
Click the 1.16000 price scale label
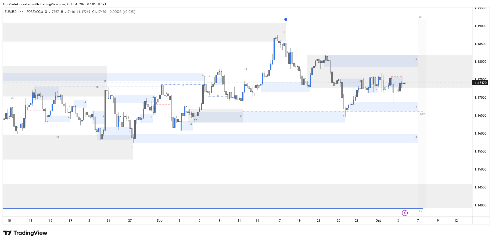click(x=480, y=134)
